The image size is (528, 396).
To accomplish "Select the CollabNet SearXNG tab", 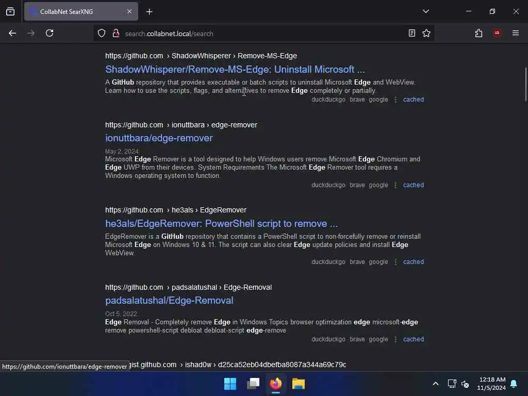I will [81, 11].
